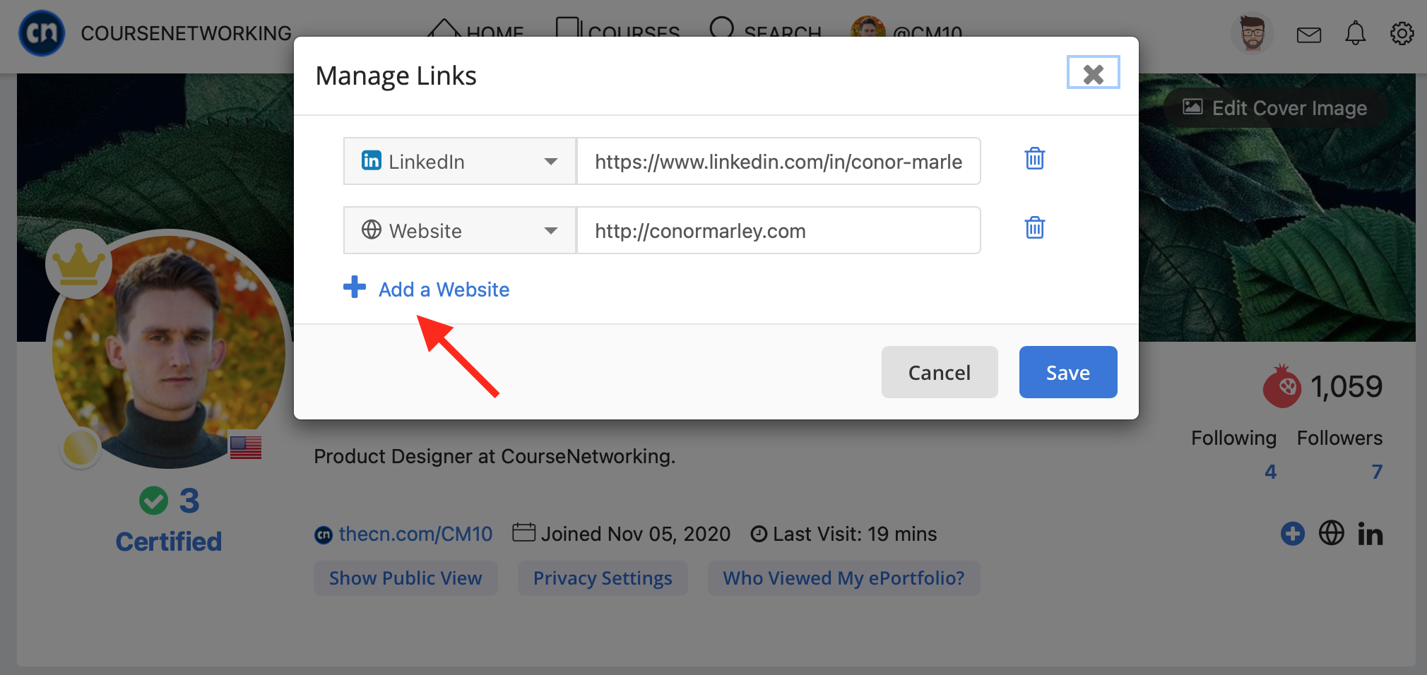
Task: Click the add link plus circle icon
Action: pos(1293,534)
